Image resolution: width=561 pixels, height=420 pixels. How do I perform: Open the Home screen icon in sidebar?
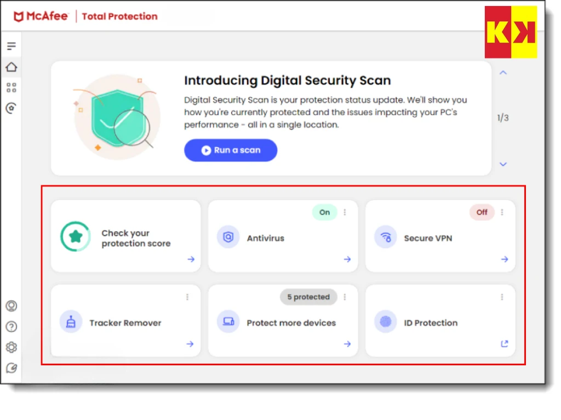point(11,67)
